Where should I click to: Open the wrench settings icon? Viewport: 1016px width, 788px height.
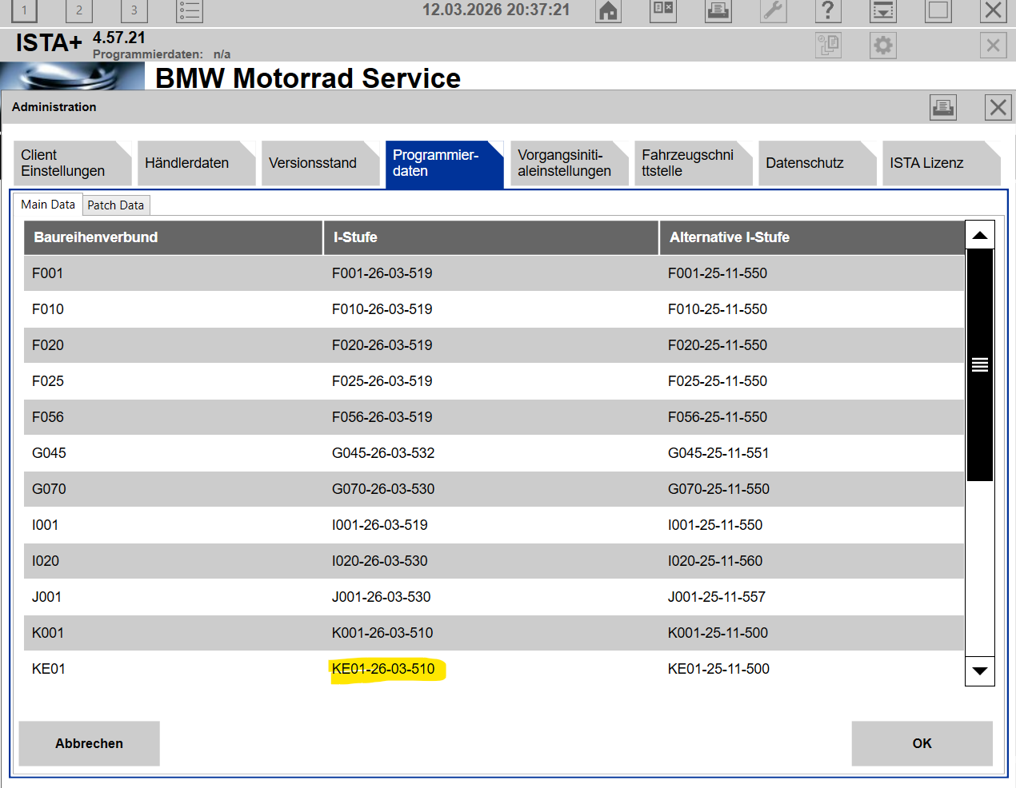[773, 10]
